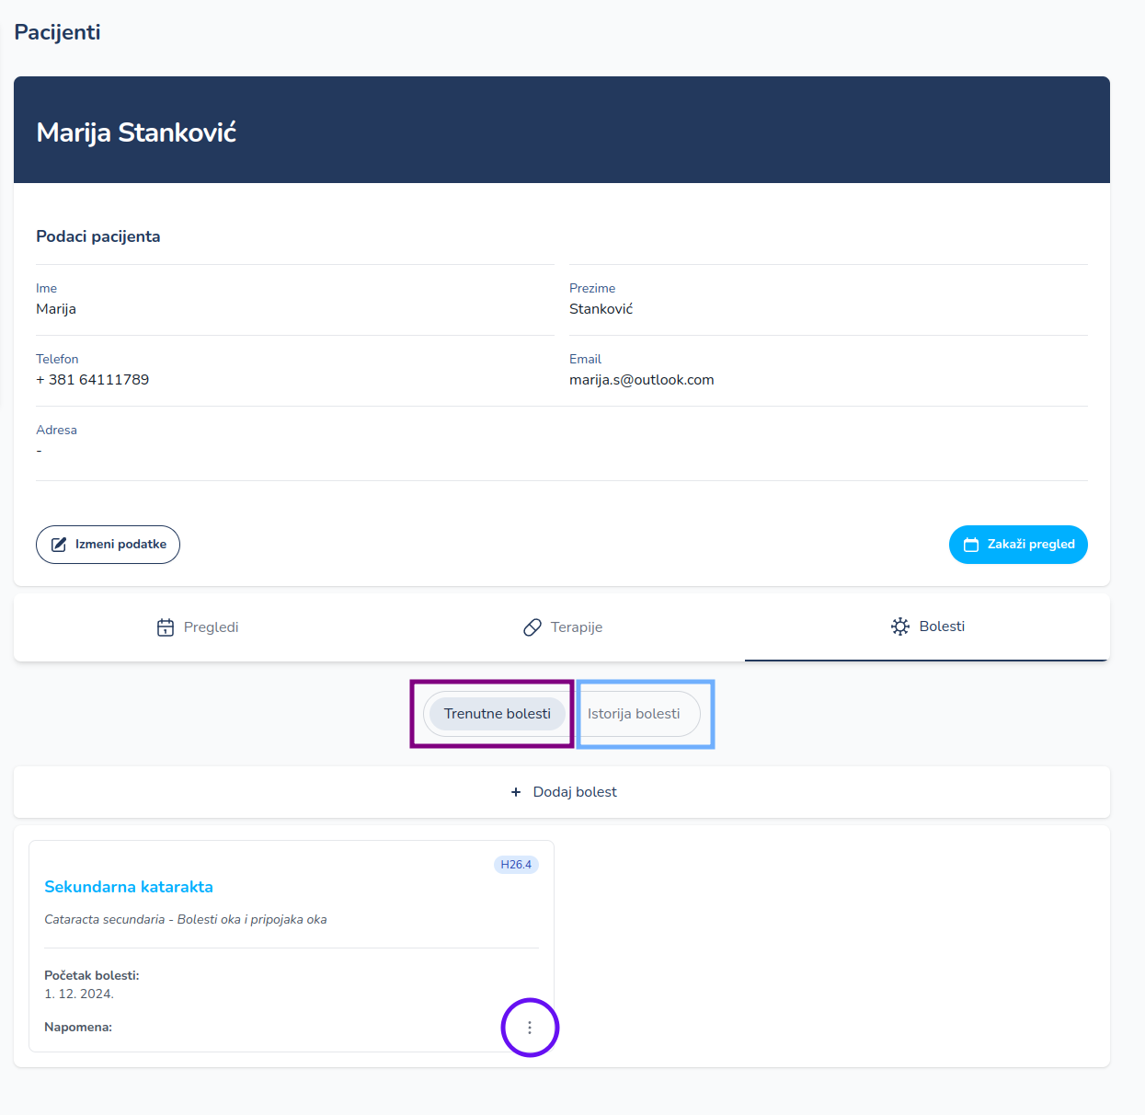Click the Zakaži pregled button
Image resolution: width=1145 pixels, height=1115 pixels.
[1018, 545]
